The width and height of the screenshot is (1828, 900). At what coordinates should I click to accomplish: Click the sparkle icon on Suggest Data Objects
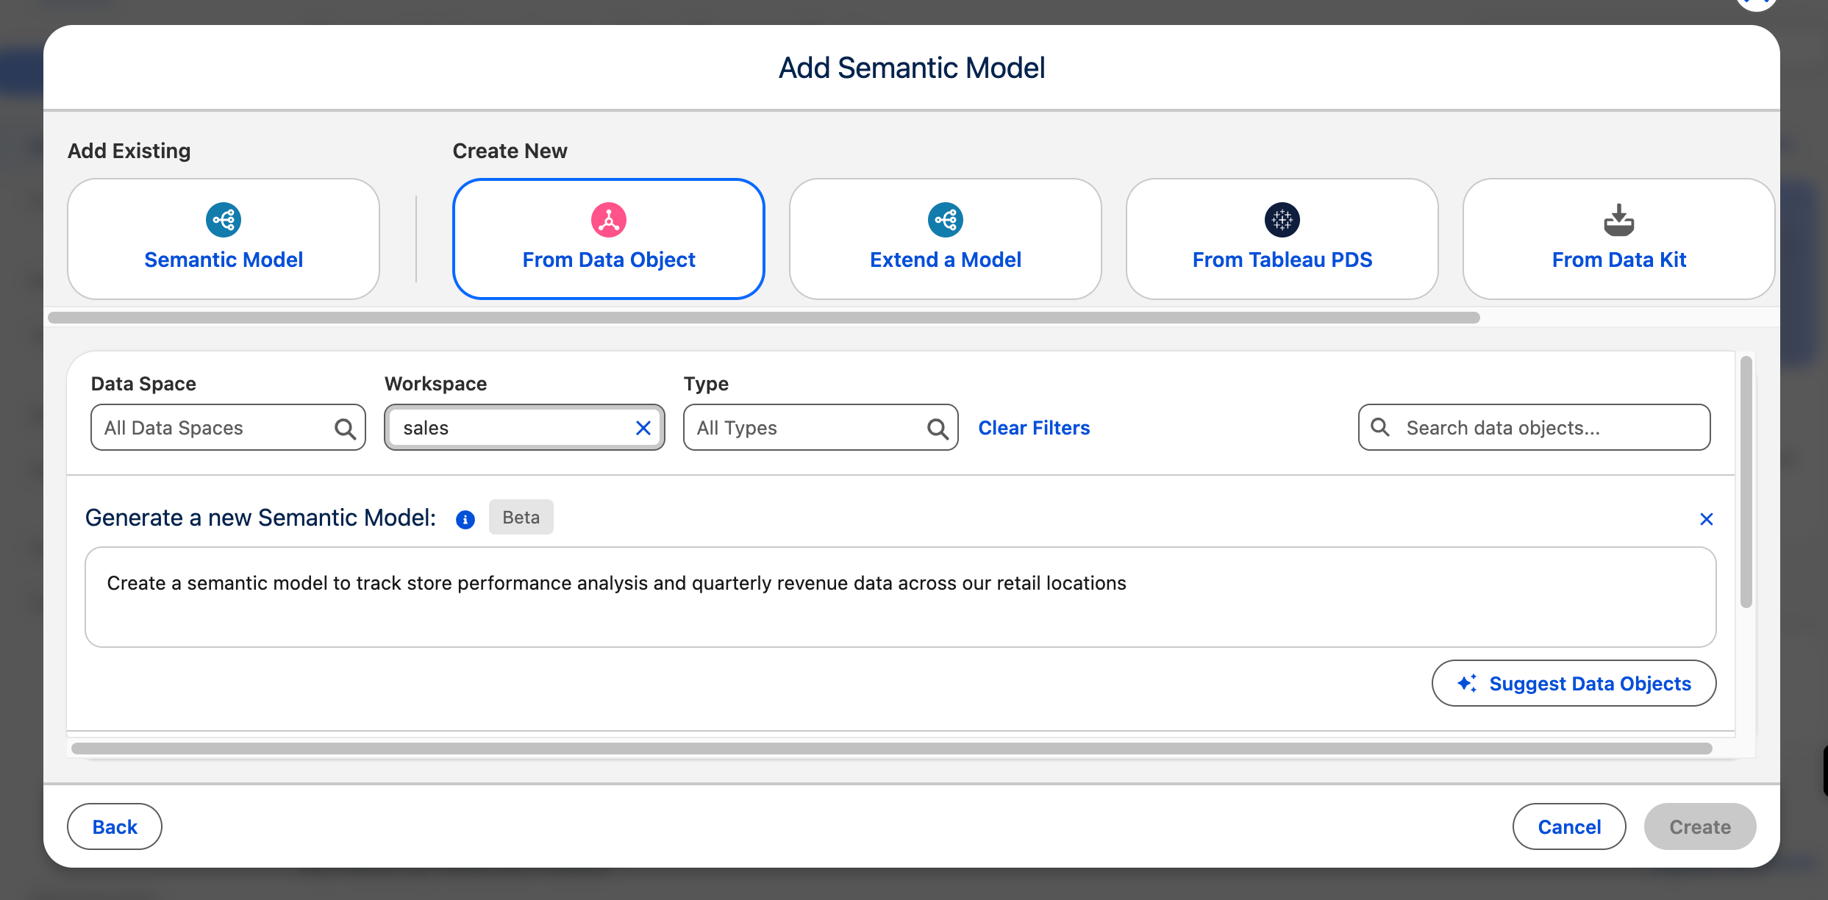(x=1467, y=683)
